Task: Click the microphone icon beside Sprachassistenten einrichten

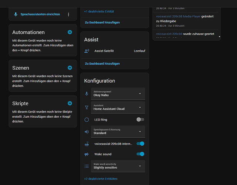Action: [16, 14]
